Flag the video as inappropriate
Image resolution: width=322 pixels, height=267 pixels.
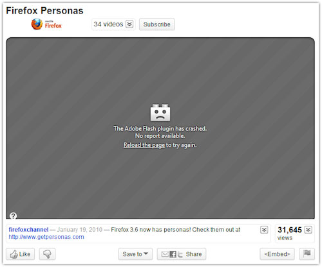coord(307,254)
